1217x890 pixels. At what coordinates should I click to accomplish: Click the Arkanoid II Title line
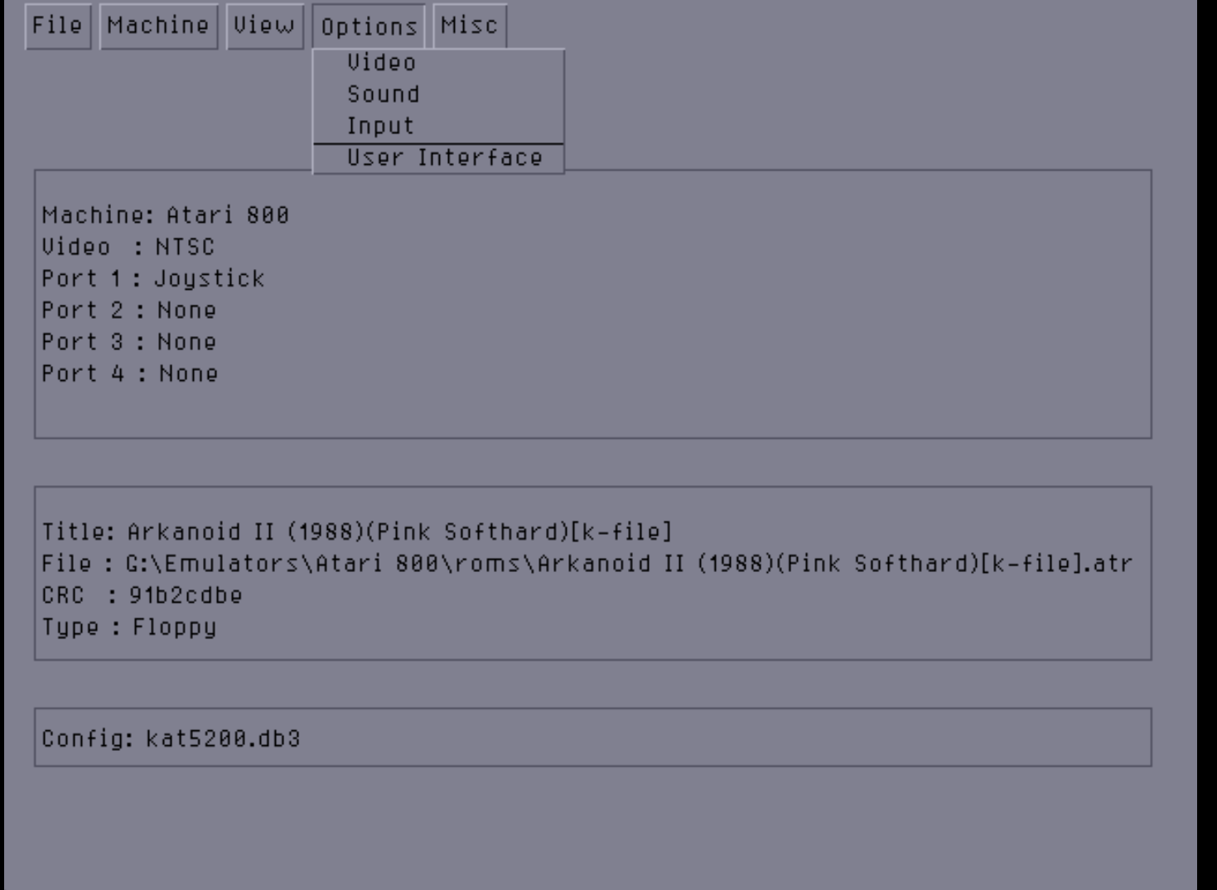[357, 532]
